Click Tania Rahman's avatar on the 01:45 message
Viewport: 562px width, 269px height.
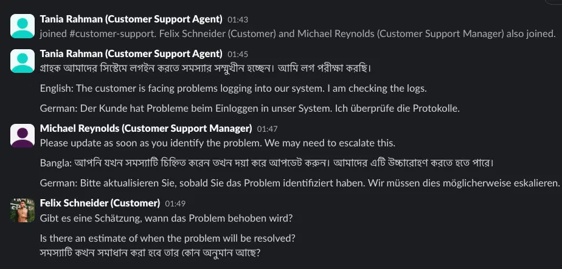click(23, 61)
